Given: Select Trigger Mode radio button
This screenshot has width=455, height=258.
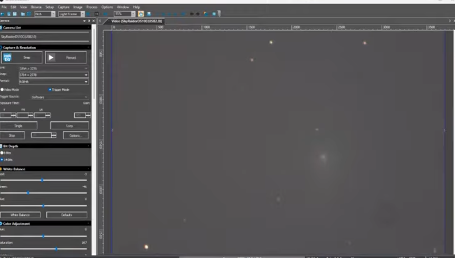Looking at the screenshot, I should point(50,90).
